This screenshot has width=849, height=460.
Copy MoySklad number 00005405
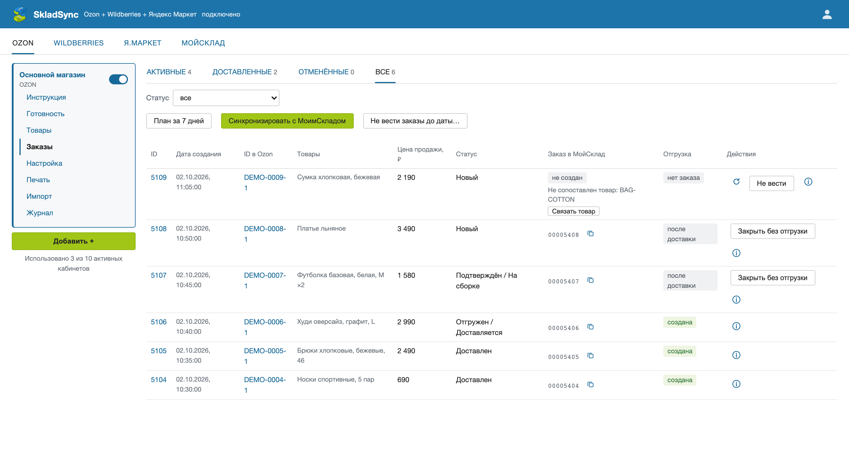click(x=590, y=356)
